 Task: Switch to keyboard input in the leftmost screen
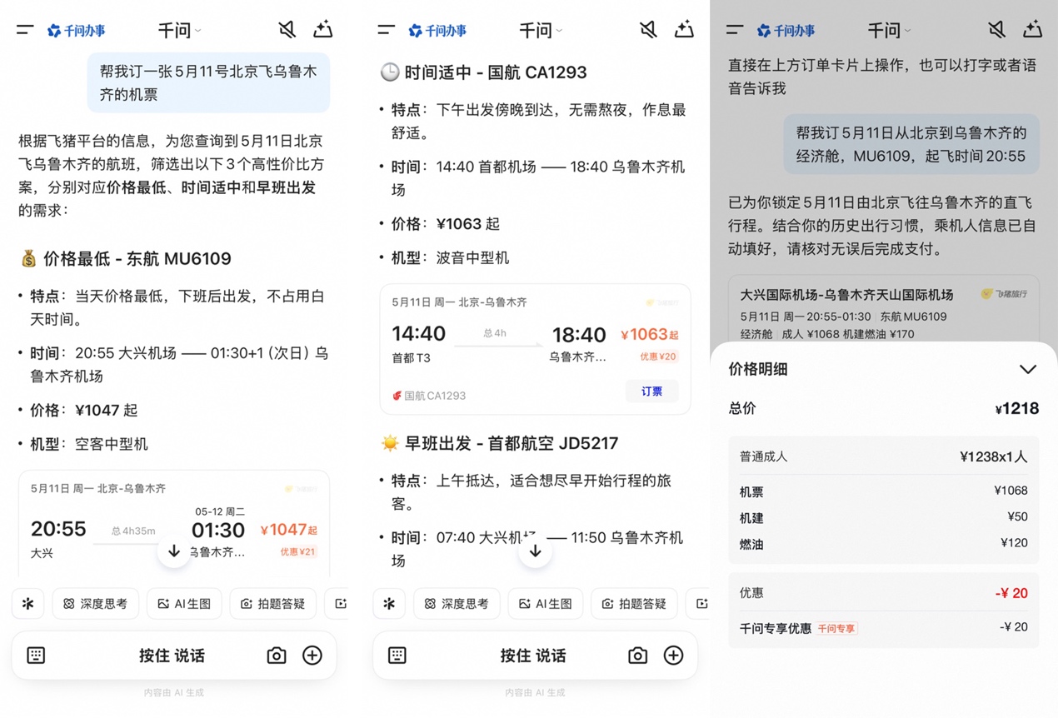click(36, 656)
